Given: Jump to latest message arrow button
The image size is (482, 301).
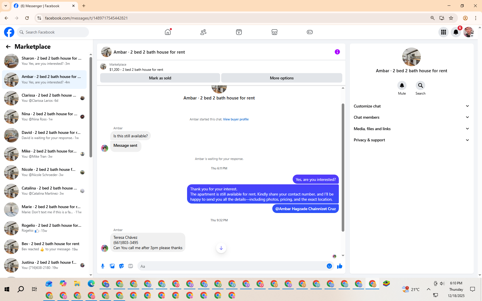Looking at the screenshot, I should click(221, 248).
